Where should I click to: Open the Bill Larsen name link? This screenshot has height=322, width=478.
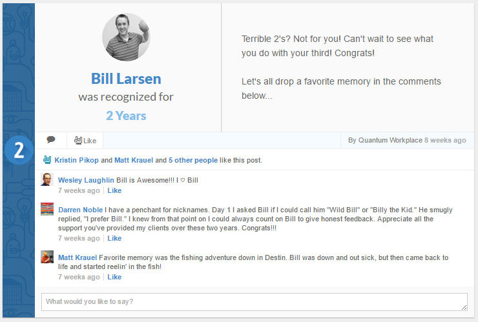(126, 79)
